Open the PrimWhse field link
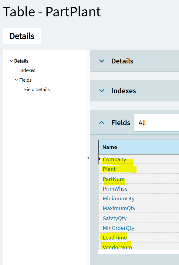The height and width of the screenshot is (265, 179). (115, 189)
